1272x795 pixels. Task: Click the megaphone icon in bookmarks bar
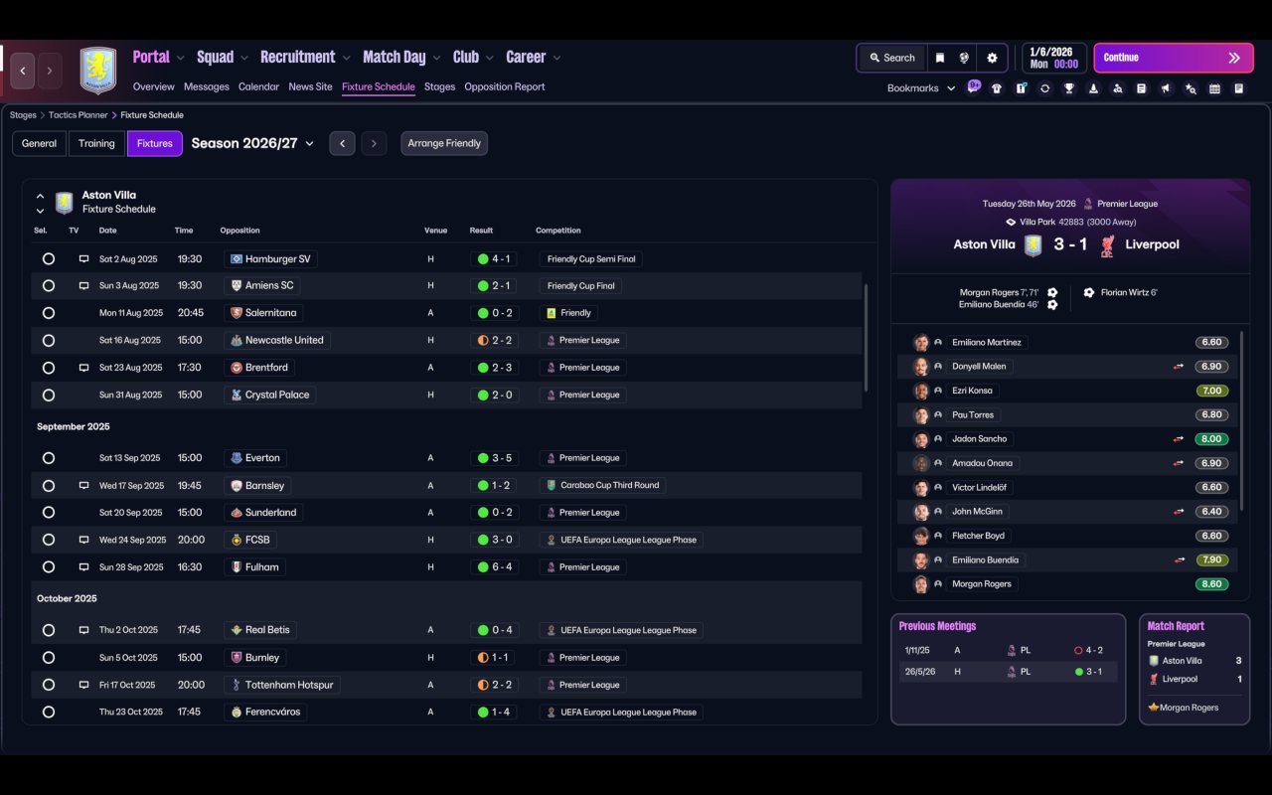(1166, 88)
